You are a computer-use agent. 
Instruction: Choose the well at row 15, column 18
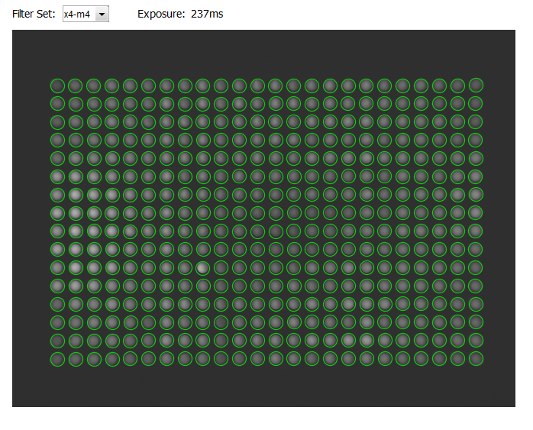(x=367, y=340)
